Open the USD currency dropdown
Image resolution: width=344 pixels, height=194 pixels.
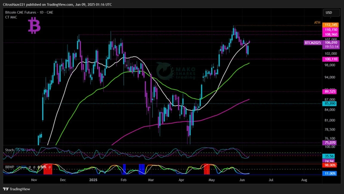[x=329, y=13]
